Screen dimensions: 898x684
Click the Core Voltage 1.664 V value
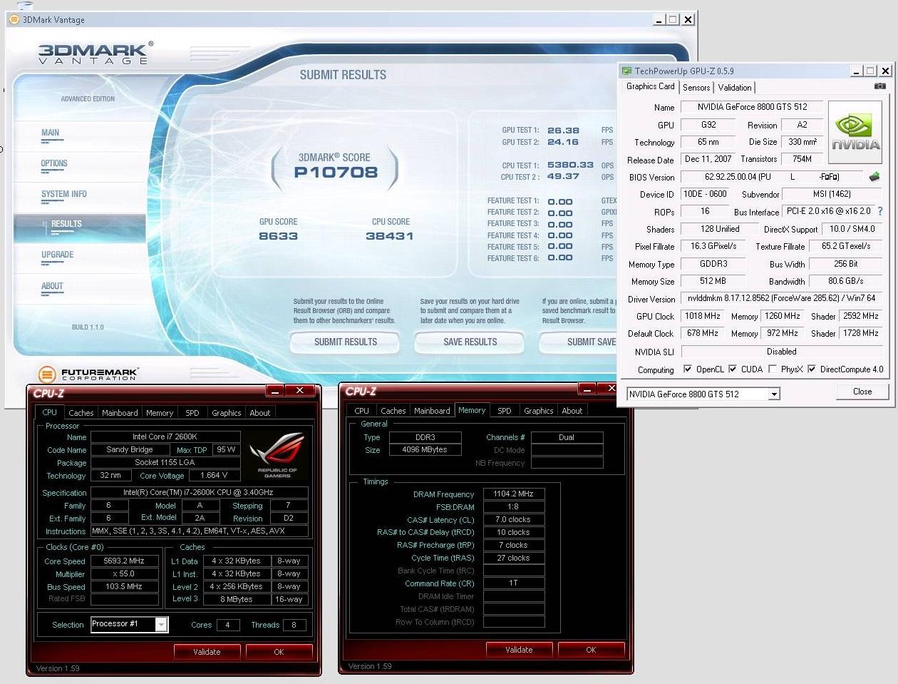click(215, 475)
